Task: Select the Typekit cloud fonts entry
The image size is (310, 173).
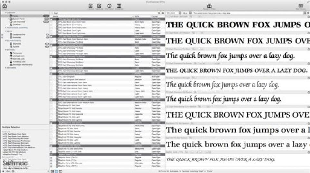Action: [x=14, y=47]
